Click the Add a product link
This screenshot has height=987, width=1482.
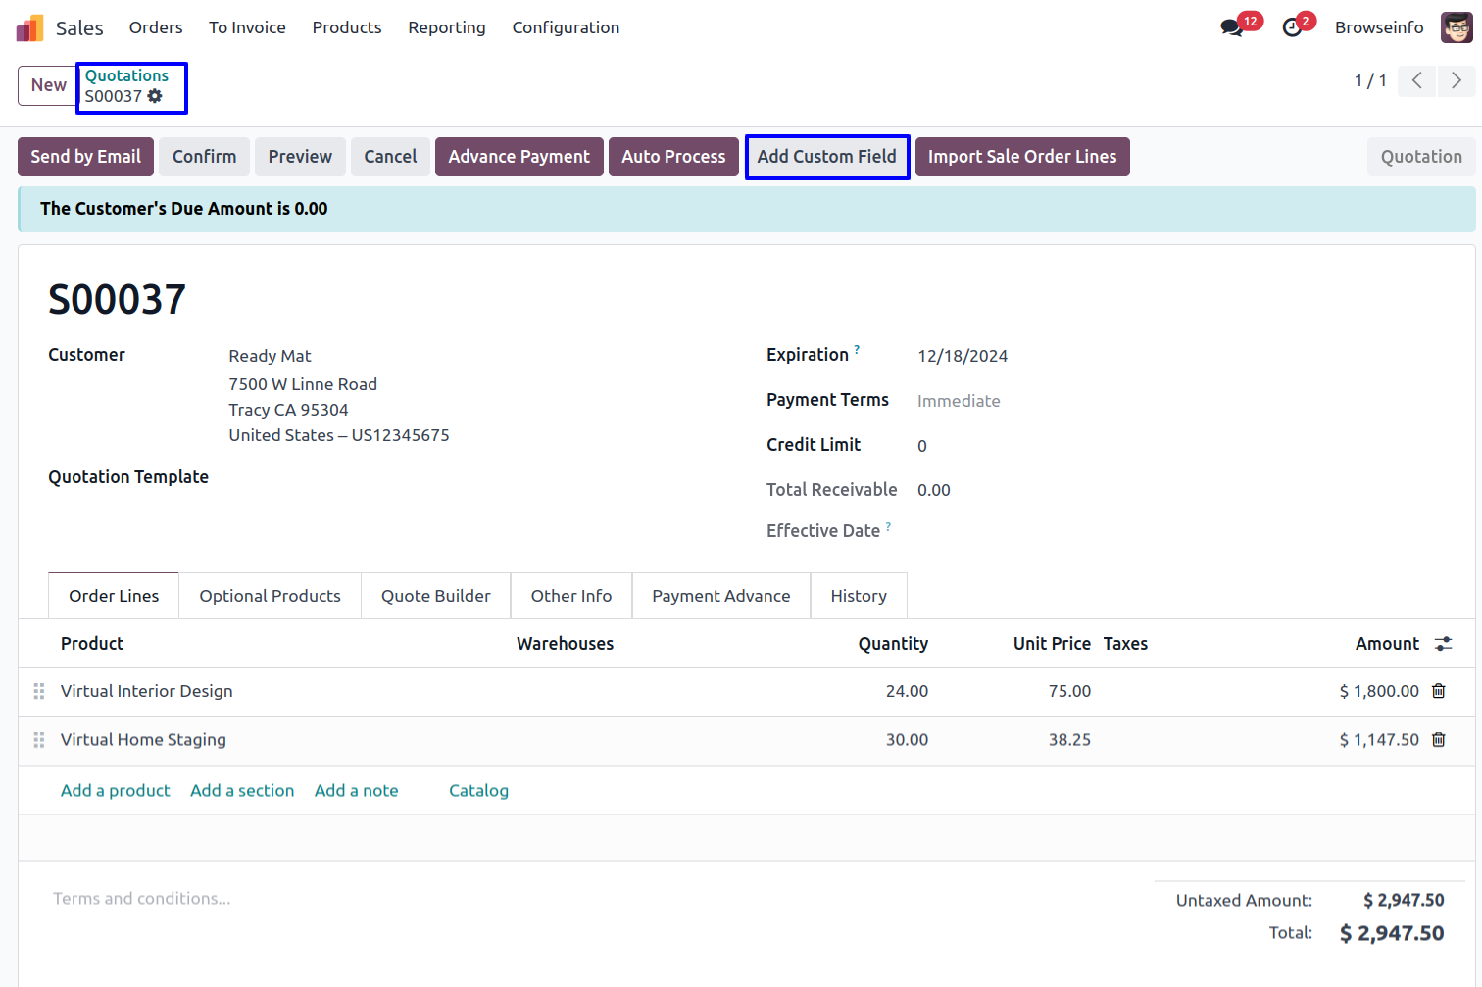pyautogui.click(x=115, y=790)
